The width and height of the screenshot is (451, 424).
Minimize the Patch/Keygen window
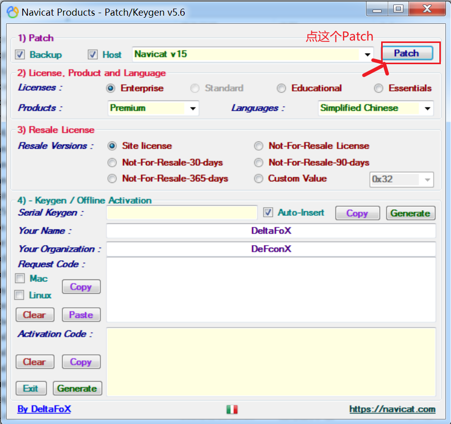[377, 9]
